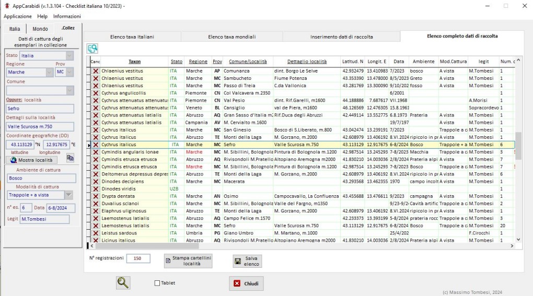Screen dimensions: 533x296
Task: Switch to Inserimento dati di raccolta tab
Action: coord(341,37)
